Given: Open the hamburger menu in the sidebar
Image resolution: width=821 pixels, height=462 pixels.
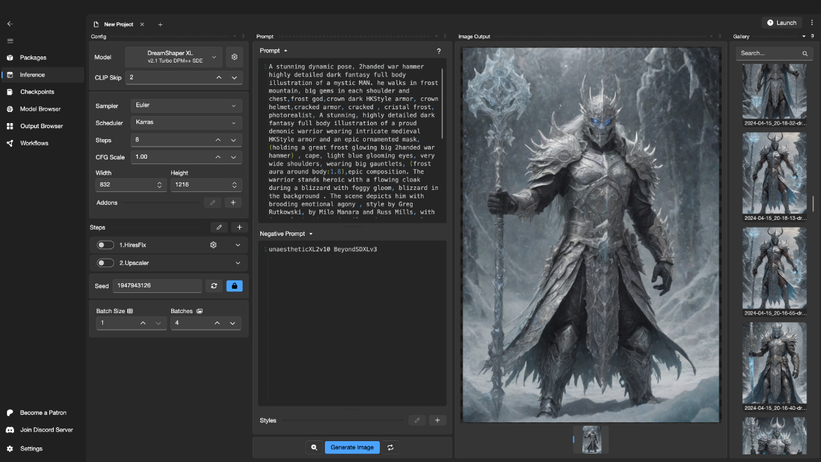Looking at the screenshot, I should (10, 41).
